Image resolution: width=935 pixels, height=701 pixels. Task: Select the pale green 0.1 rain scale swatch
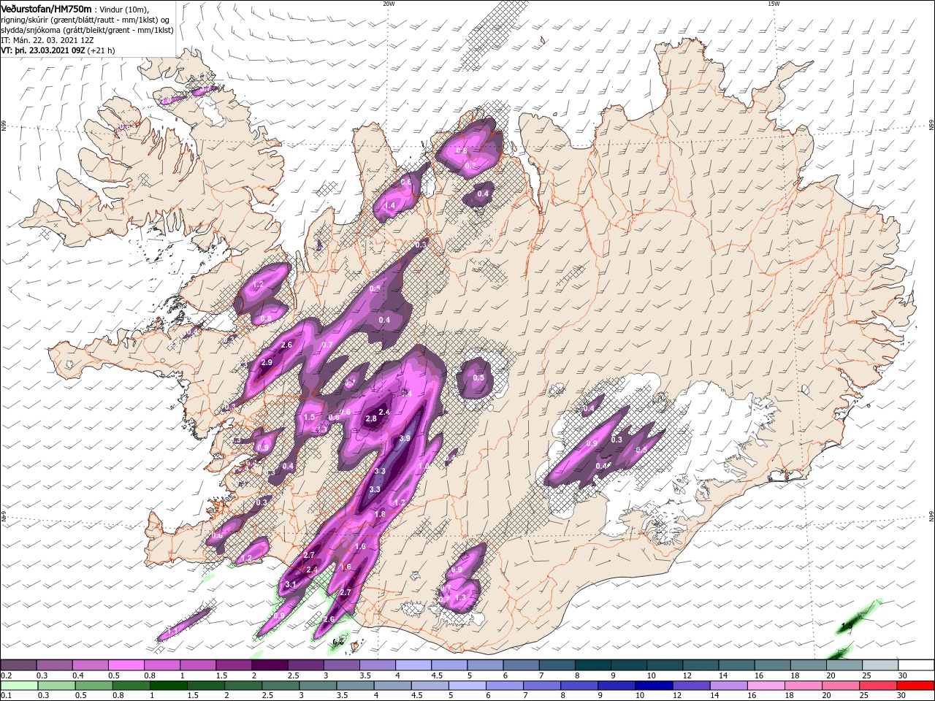coord(18,686)
